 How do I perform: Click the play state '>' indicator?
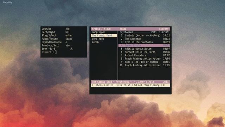[93, 85]
